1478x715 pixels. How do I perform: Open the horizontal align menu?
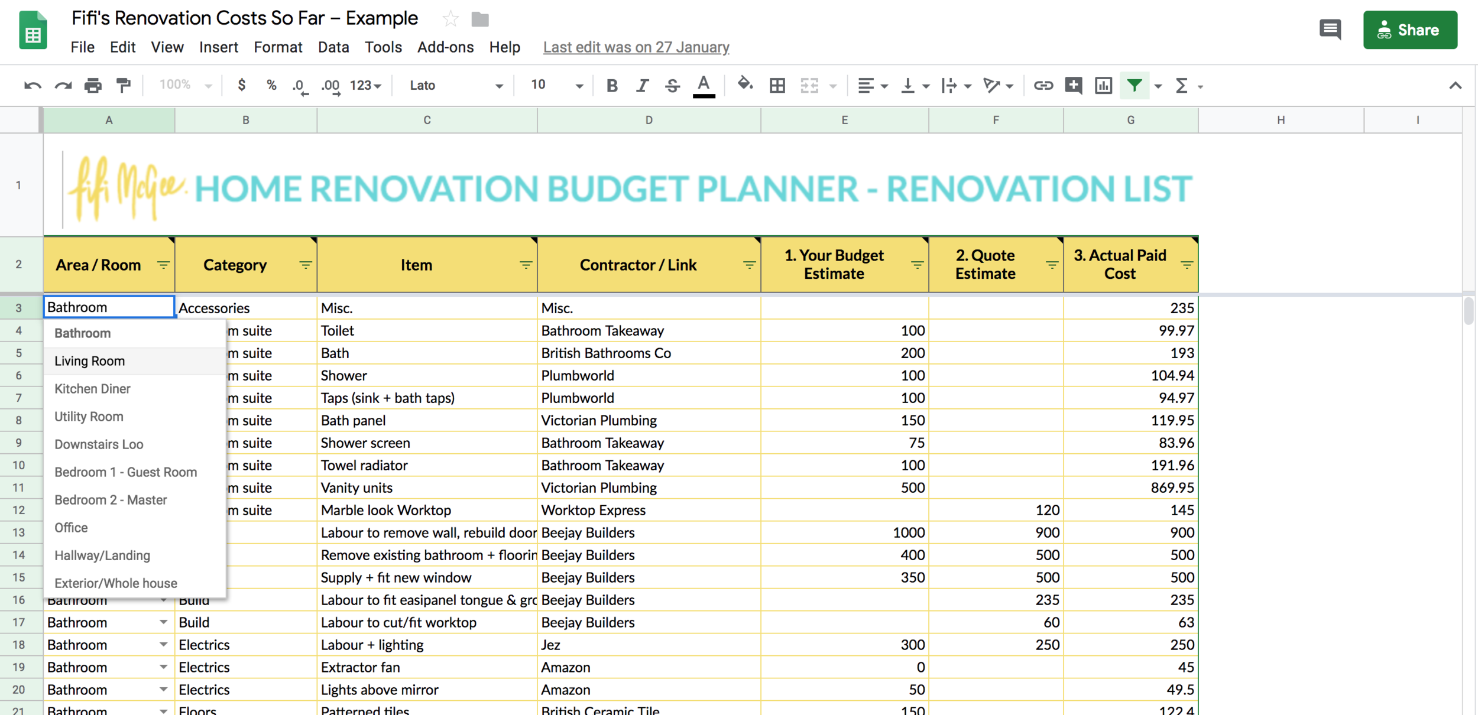tap(873, 86)
